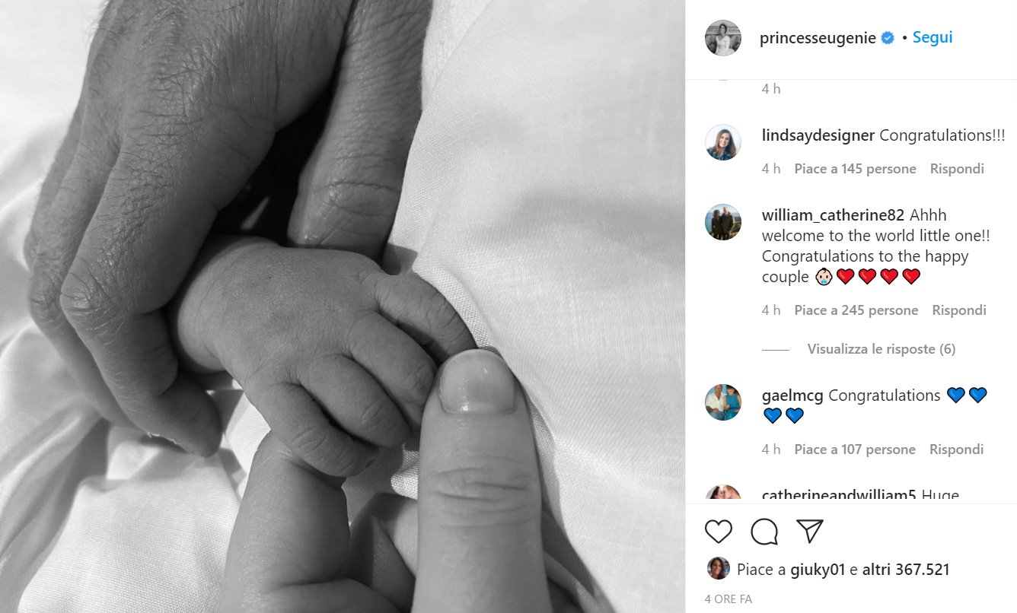1017x613 pixels.
Task: Open the william_catherine82 avatar
Action: pyautogui.click(x=723, y=222)
